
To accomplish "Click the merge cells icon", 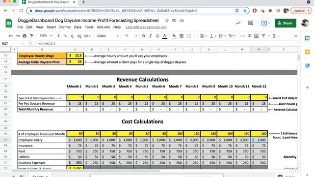I will click(188, 36).
